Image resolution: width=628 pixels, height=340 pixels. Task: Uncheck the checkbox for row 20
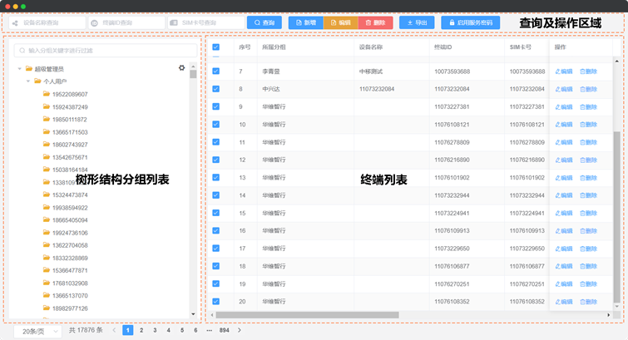(216, 302)
